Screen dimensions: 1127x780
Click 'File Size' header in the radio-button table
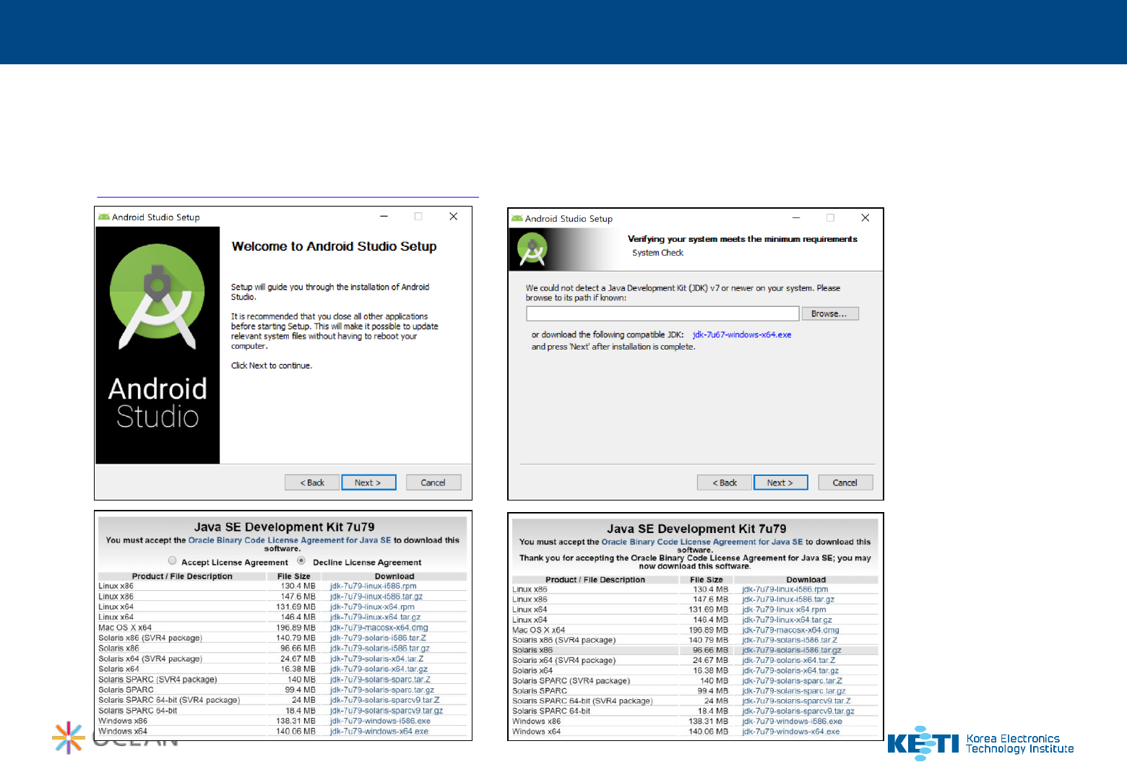click(x=294, y=576)
